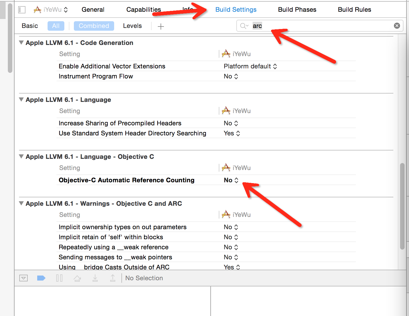Click the pause/continue execution button
This screenshot has width=409, height=316.
point(59,278)
